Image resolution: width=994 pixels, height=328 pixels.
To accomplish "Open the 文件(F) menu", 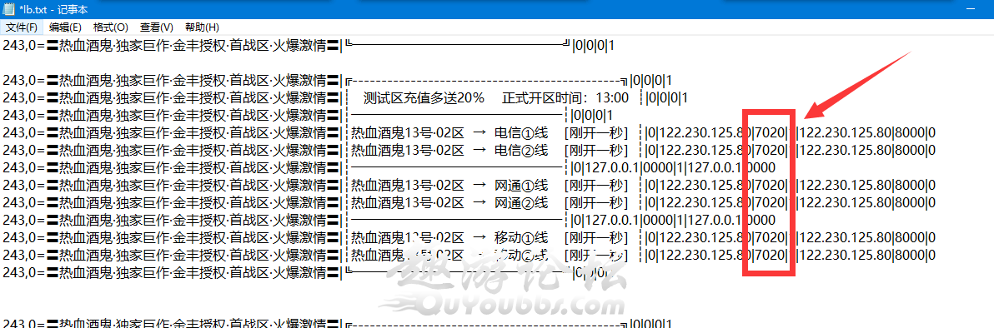I will point(22,27).
